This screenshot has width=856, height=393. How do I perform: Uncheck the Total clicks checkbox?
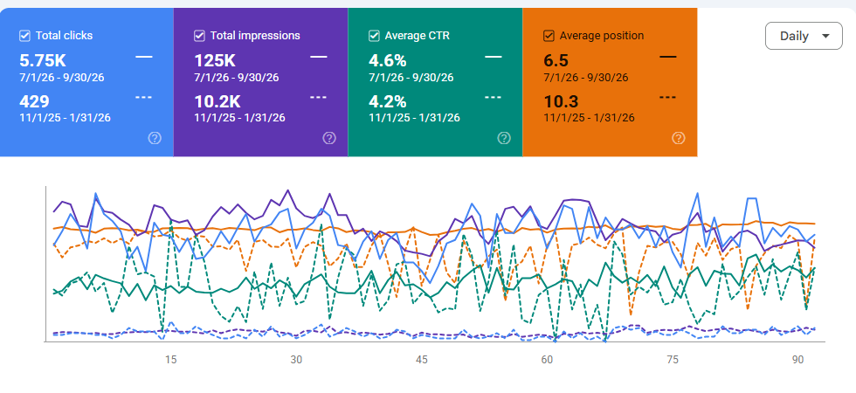tap(24, 36)
